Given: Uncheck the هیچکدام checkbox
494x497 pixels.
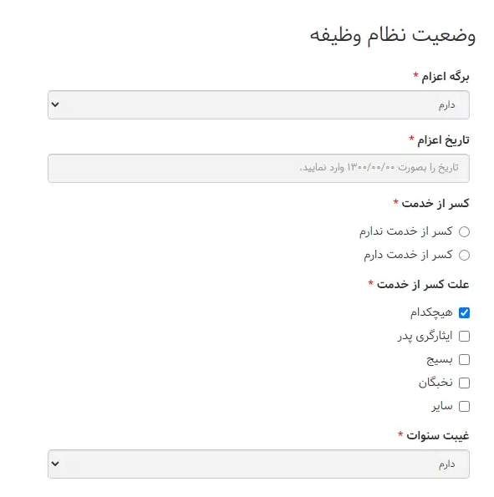Looking at the screenshot, I should pyautogui.click(x=464, y=313).
